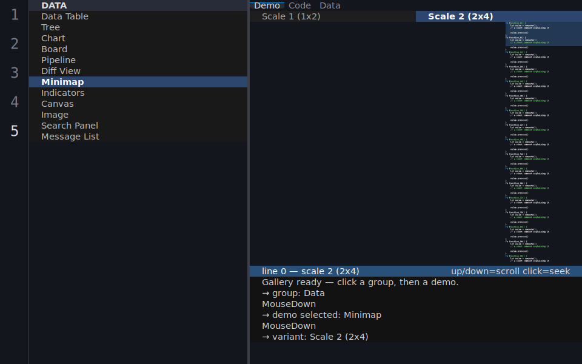This screenshot has height=364, width=582.
Task: Open the Message List demo
Action: 138,136
